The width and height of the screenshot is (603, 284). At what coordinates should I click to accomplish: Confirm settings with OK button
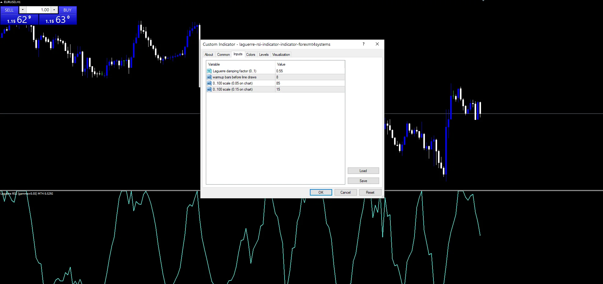(321, 192)
